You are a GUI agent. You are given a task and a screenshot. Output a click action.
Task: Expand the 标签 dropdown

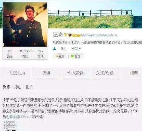tap(76, 49)
